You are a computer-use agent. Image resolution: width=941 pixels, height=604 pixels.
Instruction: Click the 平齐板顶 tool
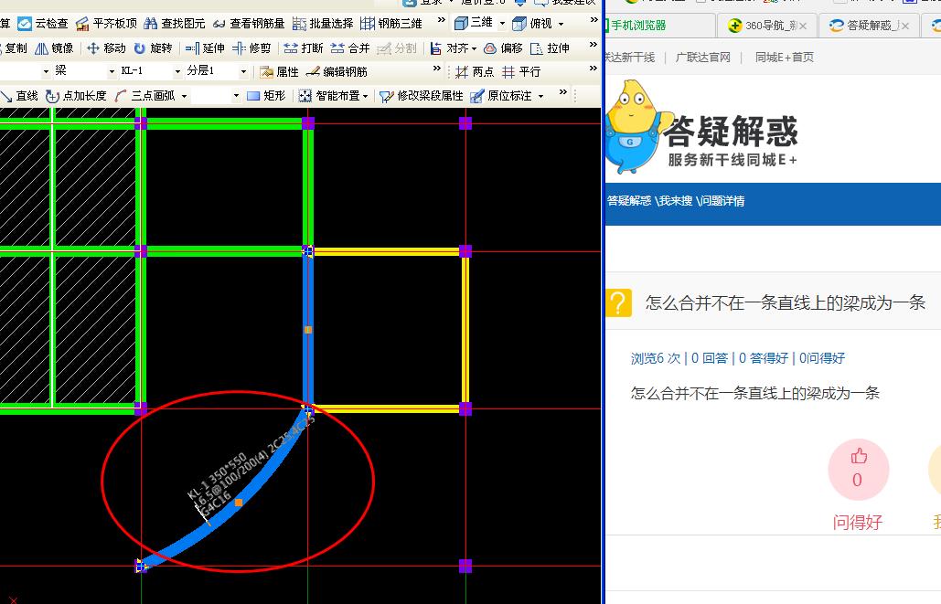(106, 24)
